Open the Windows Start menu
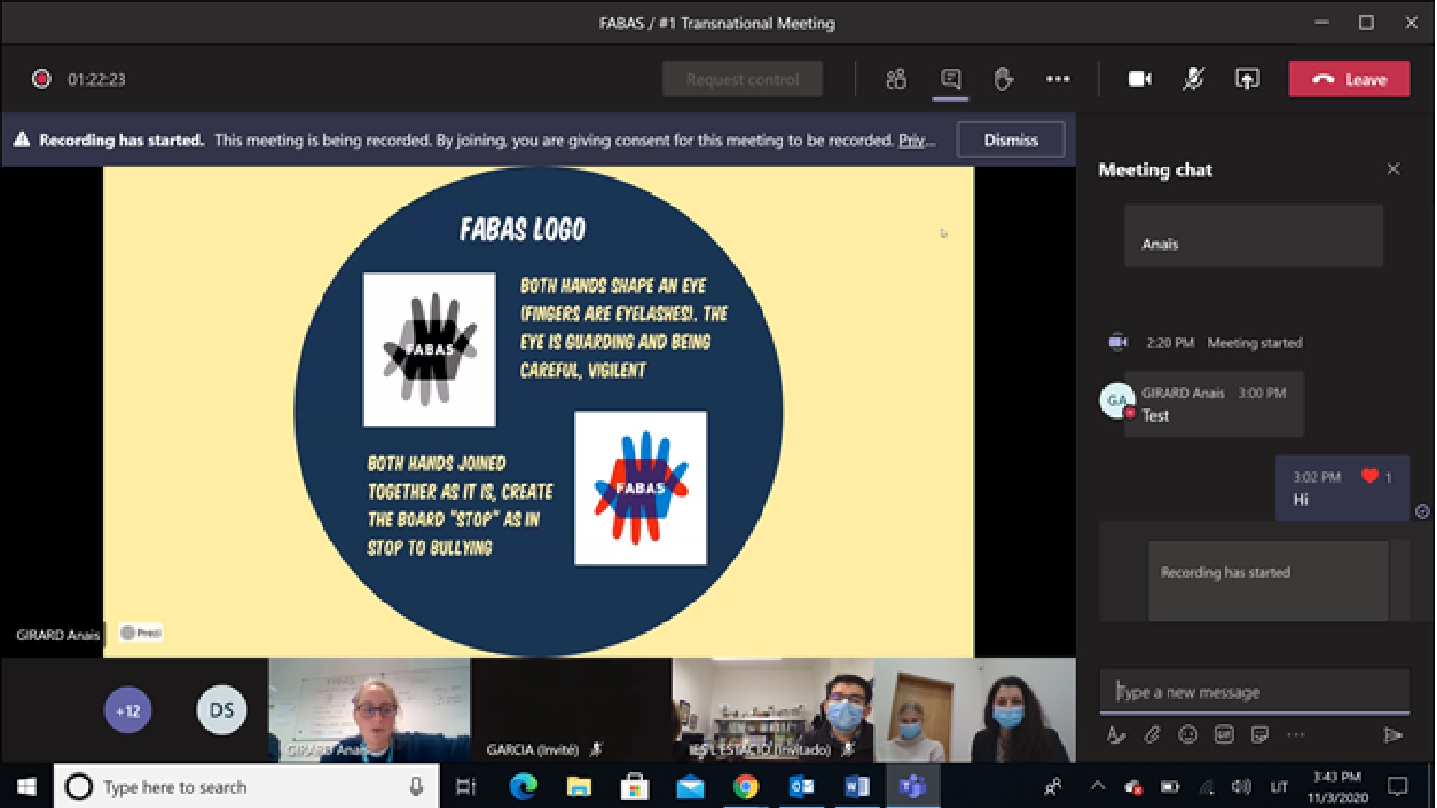 [26, 786]
